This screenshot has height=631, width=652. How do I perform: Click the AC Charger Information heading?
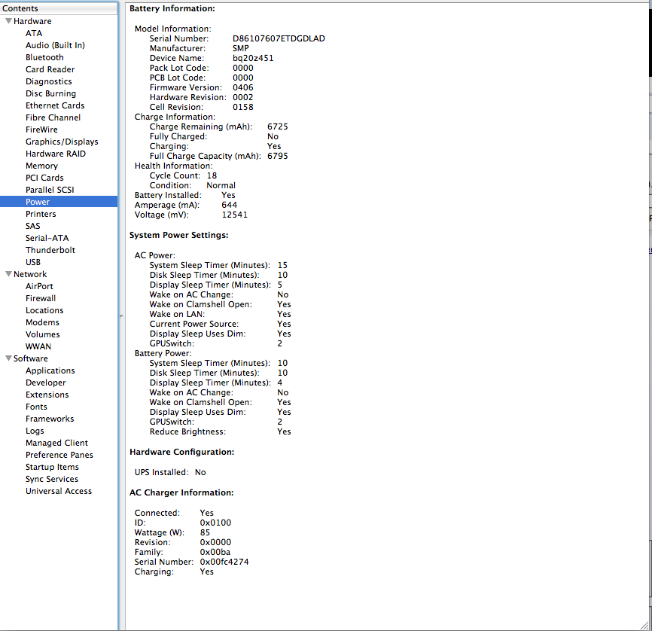(181, 493)
